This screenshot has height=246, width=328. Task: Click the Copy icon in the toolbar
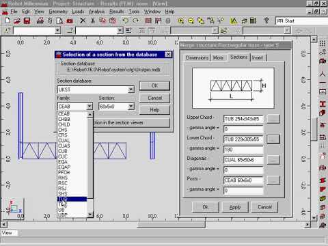pos(102,20)
